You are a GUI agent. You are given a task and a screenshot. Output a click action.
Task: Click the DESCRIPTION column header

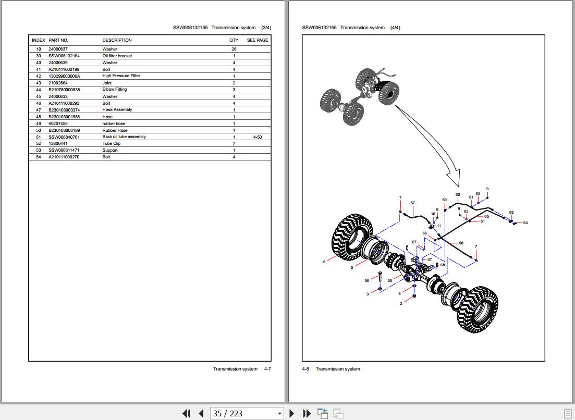(117, 40)
